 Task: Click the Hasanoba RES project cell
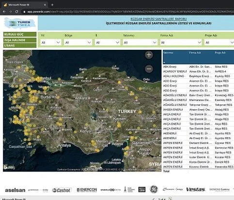(224, 167)
